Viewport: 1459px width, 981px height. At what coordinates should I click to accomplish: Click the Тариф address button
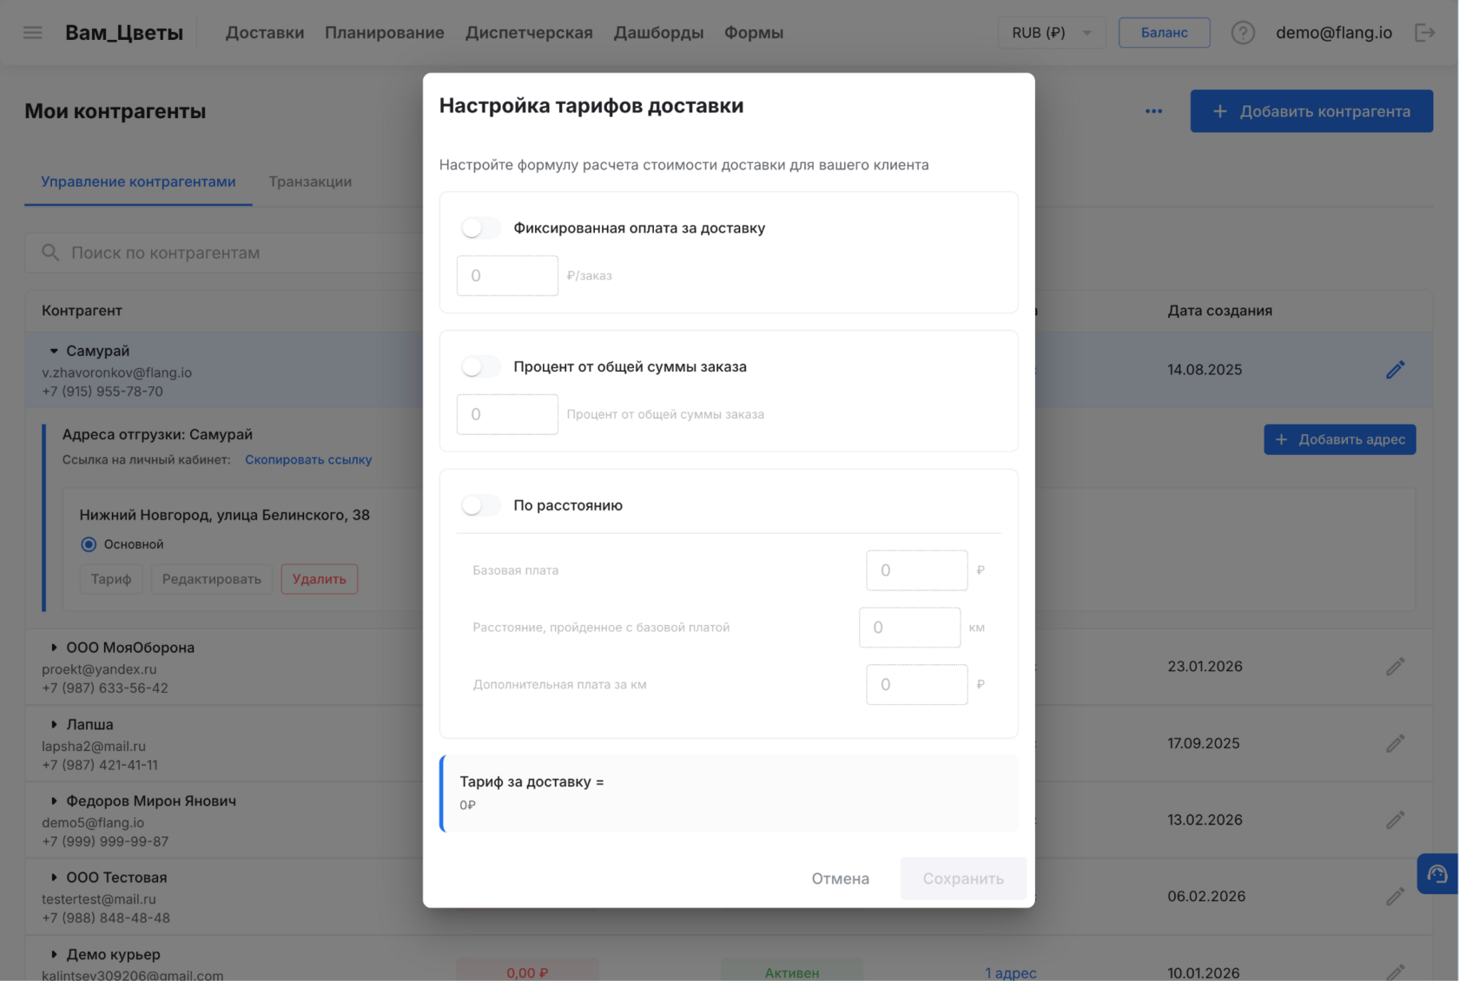pyautogui.click(x=111, y=579)
